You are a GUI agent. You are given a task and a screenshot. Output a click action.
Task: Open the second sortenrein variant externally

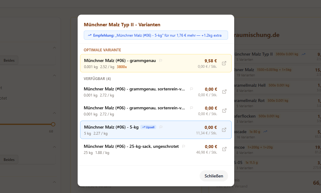coord(224,111)
